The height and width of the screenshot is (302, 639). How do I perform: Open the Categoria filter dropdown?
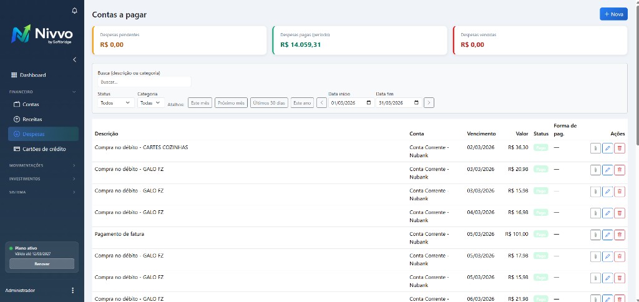tap(150, 102)
